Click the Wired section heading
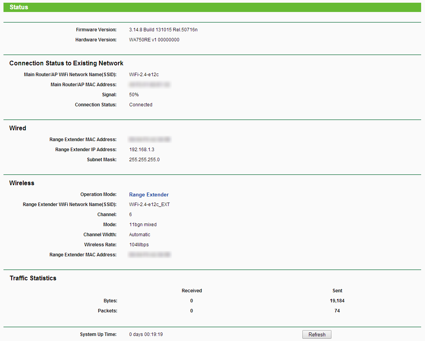The width and height of the screenshot is (425, 341). point(18,128)
